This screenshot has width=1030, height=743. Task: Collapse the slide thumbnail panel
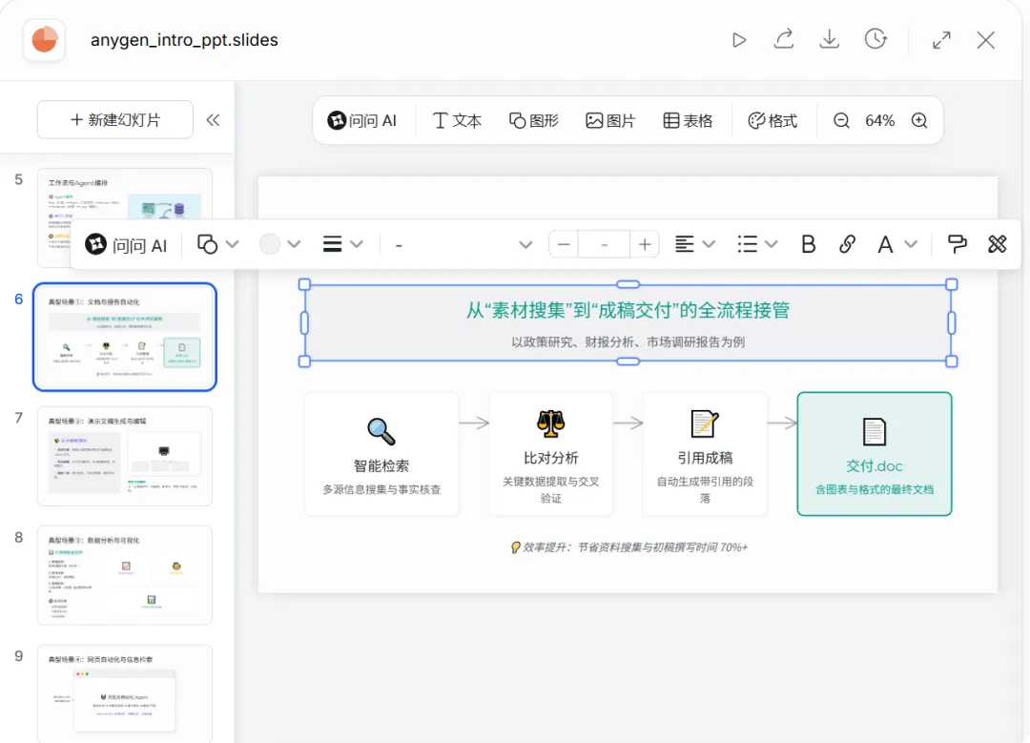click(213, 120)
